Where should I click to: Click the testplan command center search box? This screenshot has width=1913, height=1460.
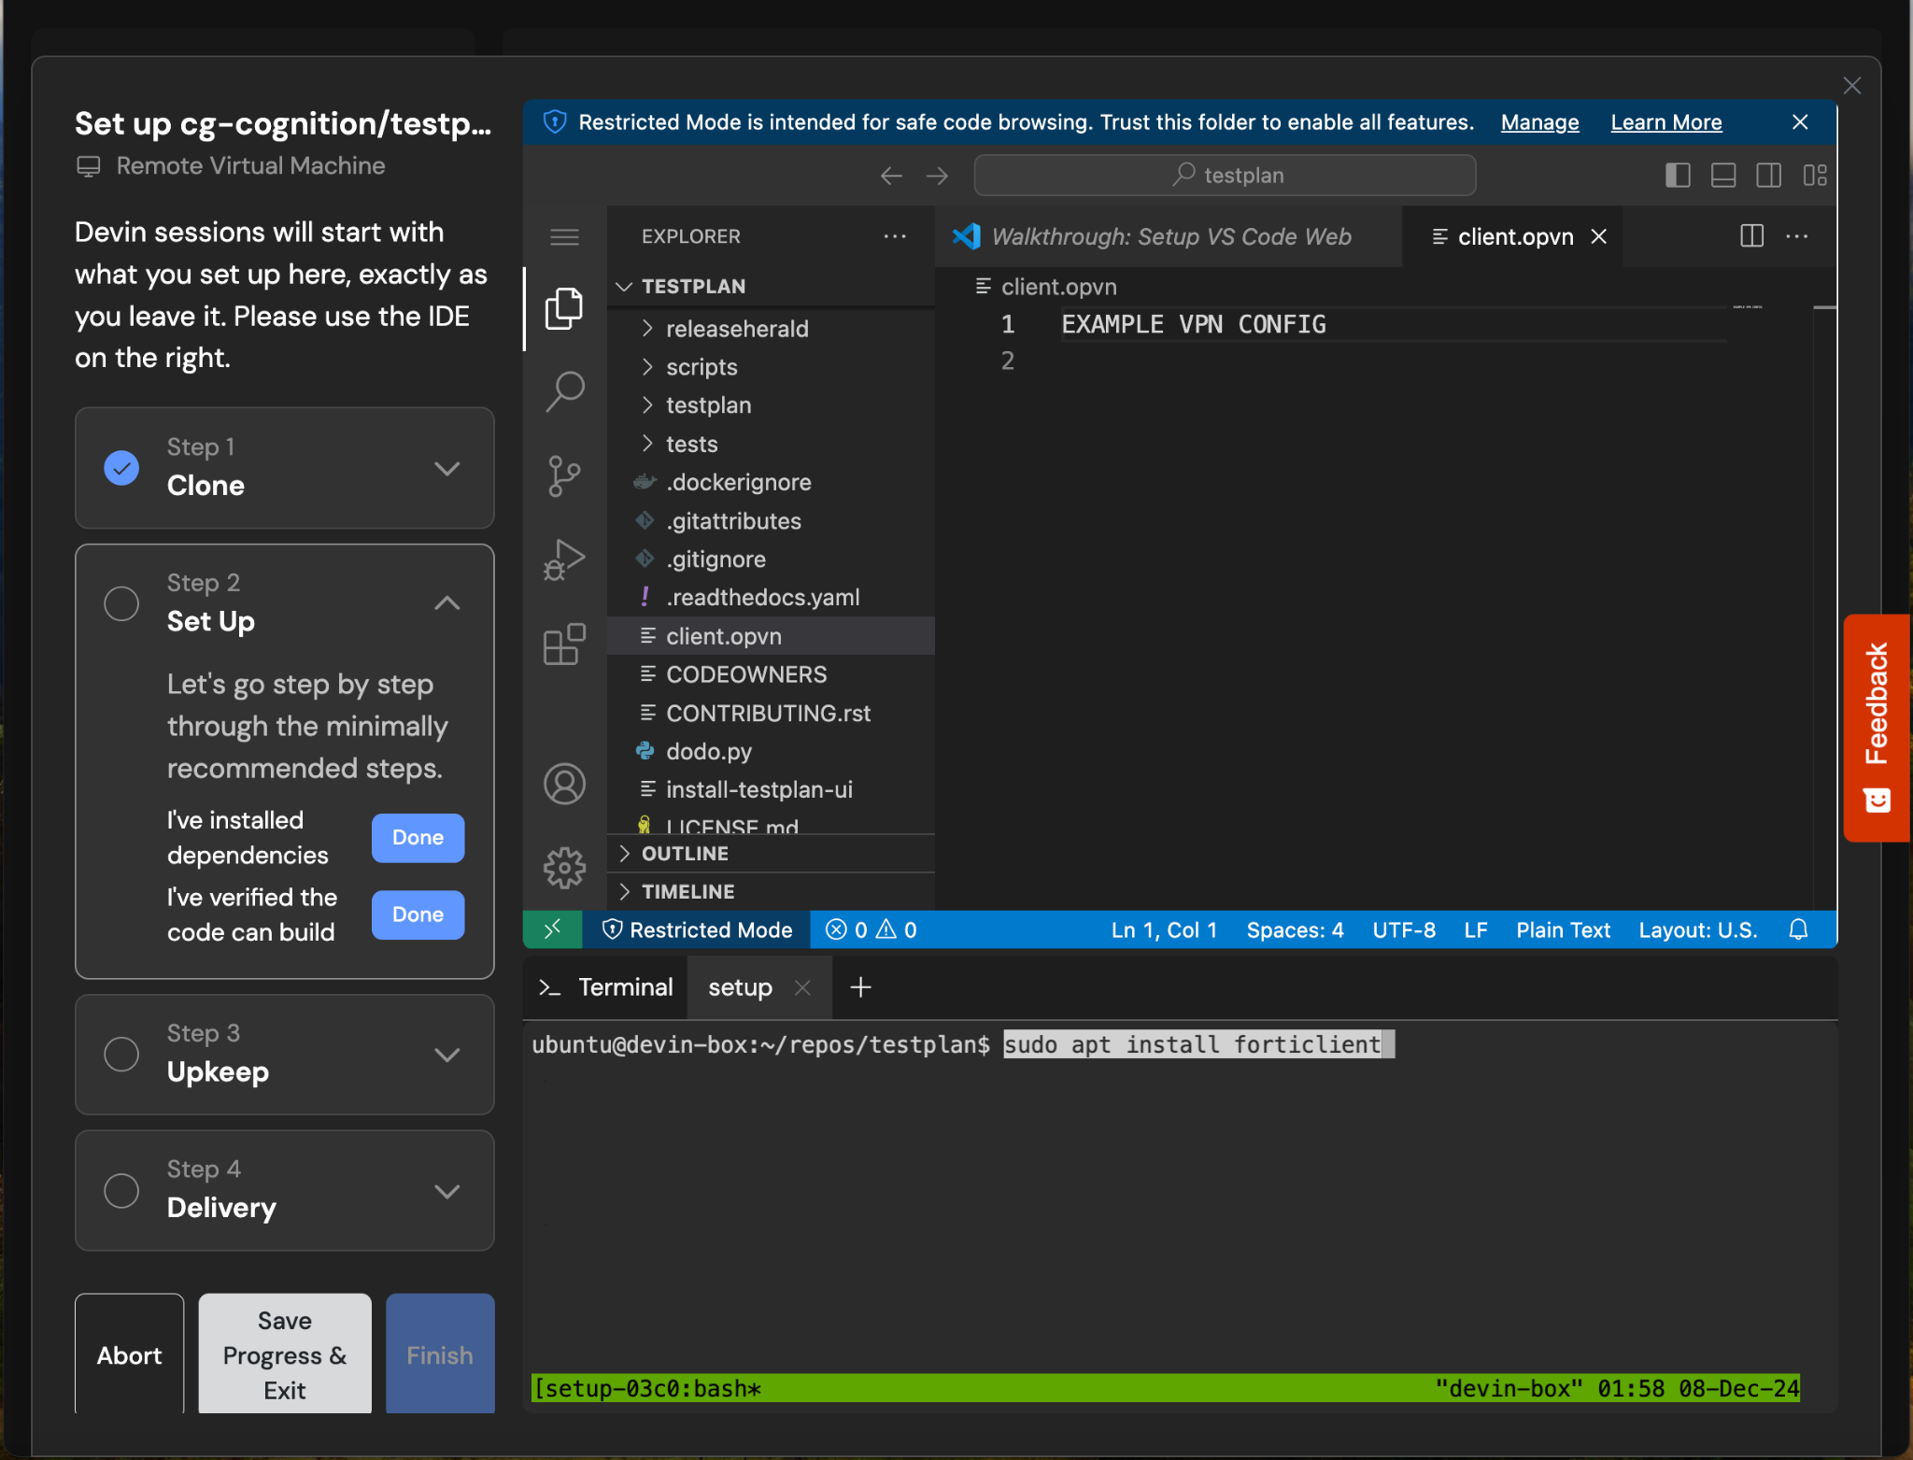[x=1225, y=176]
